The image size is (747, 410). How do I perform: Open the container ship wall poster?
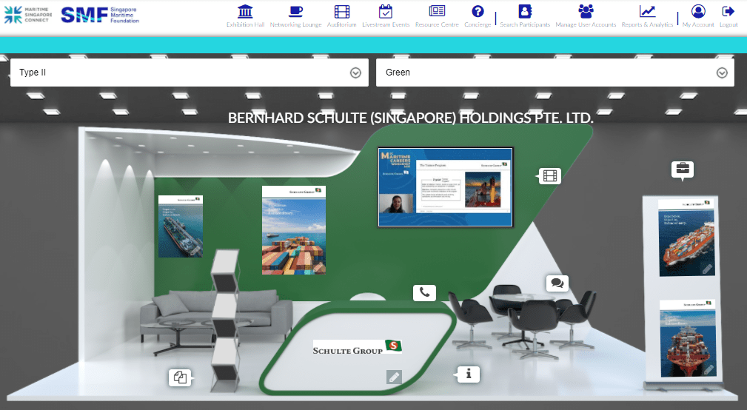(294, 230)
